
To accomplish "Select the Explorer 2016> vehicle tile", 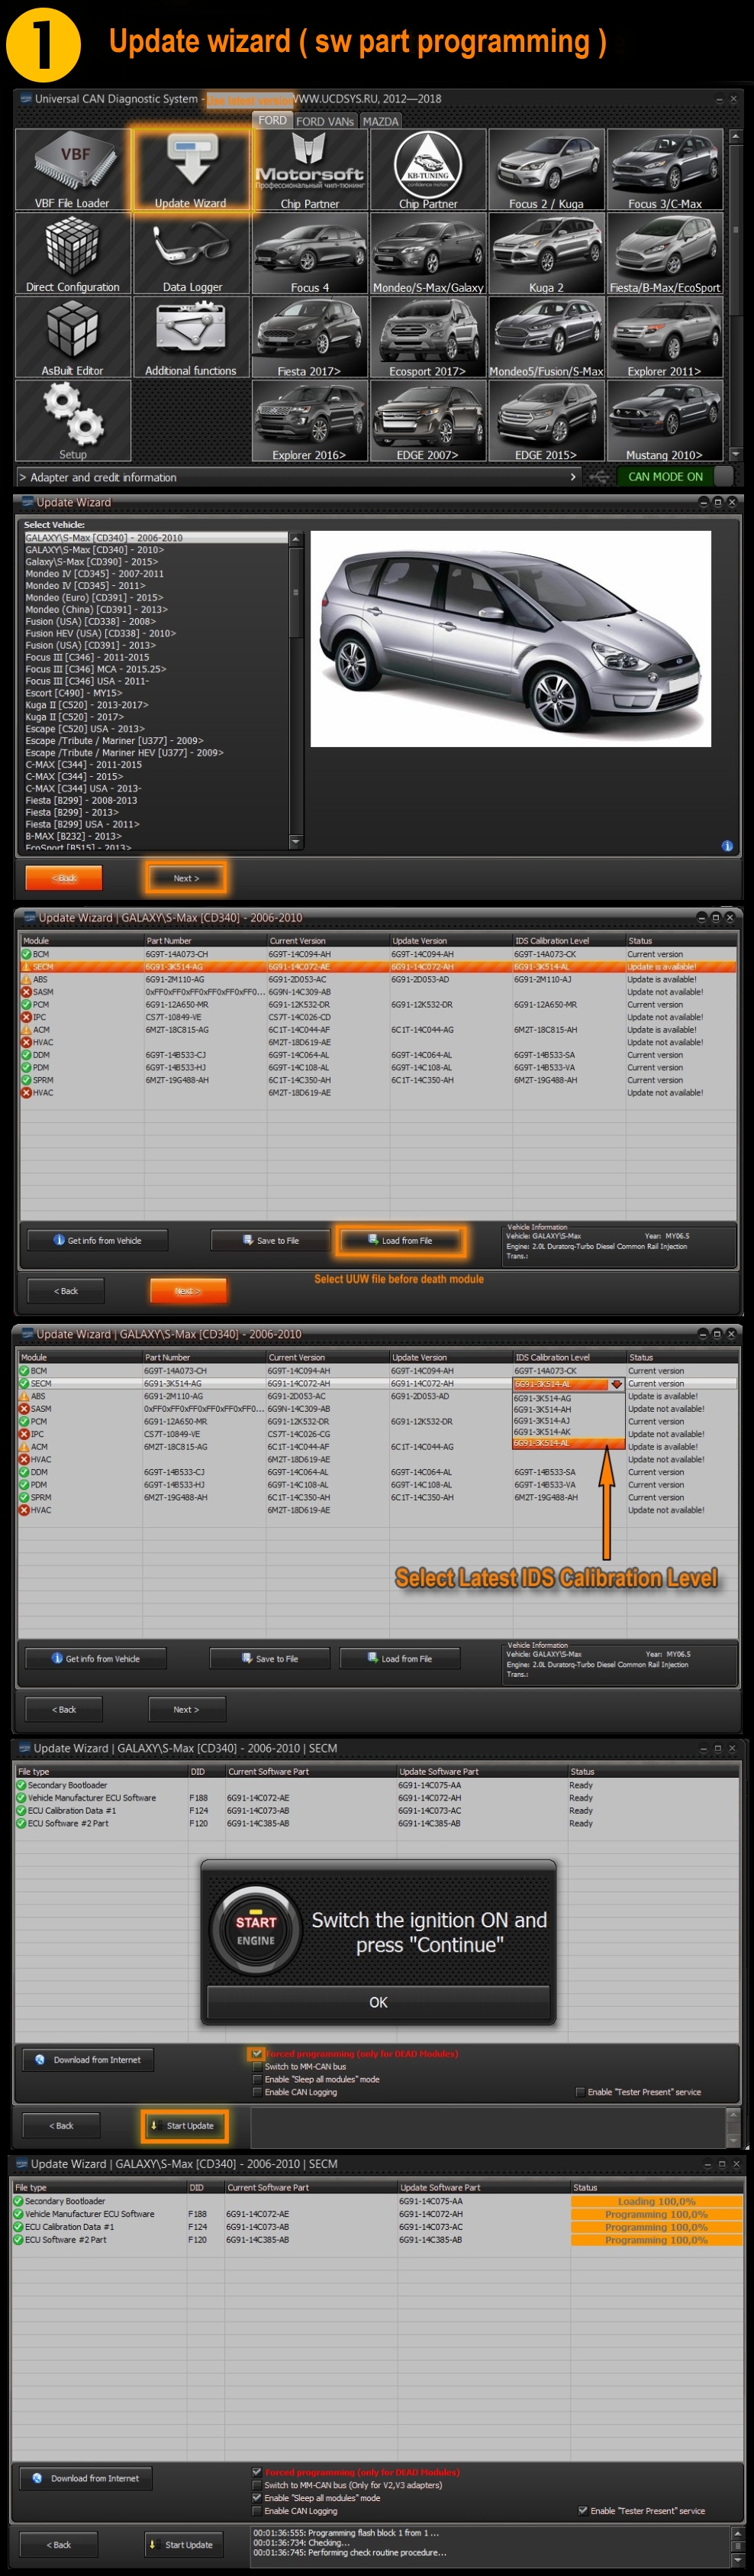I will 310,421.
